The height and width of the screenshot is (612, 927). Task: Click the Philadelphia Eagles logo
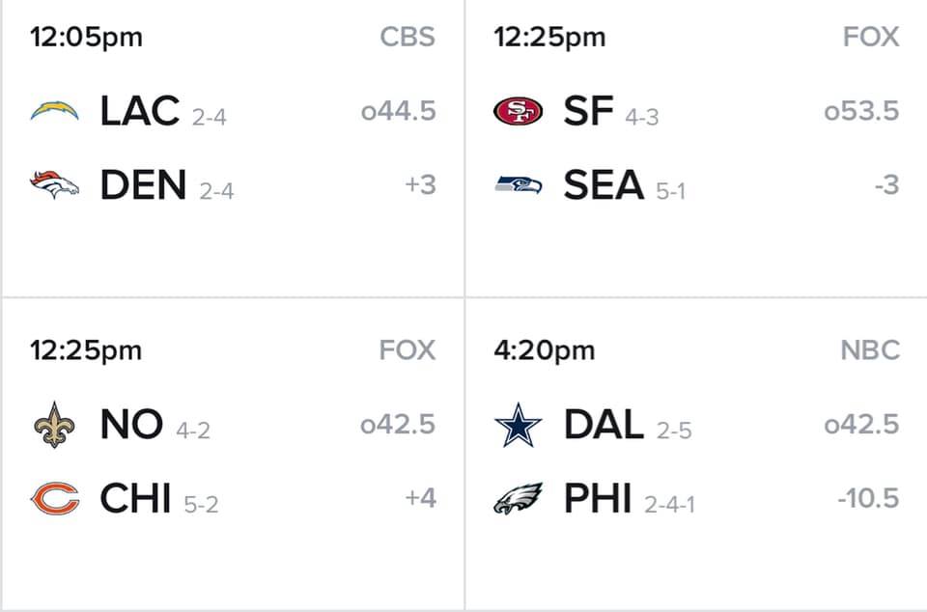(x=518, y=499)
